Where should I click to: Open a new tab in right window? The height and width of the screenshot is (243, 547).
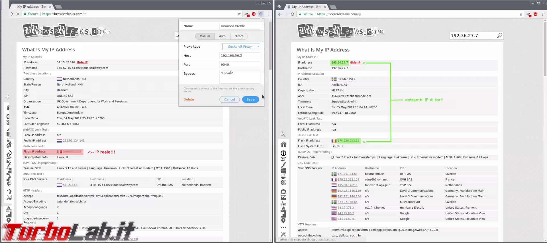click(x=333, y=7)
